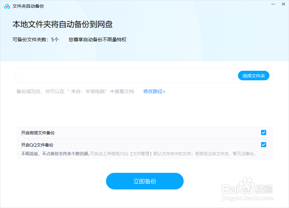Uncheck 开启QQ文件备份 checkbox
This screenshot has width=289, height=208.
coord(264,145)
